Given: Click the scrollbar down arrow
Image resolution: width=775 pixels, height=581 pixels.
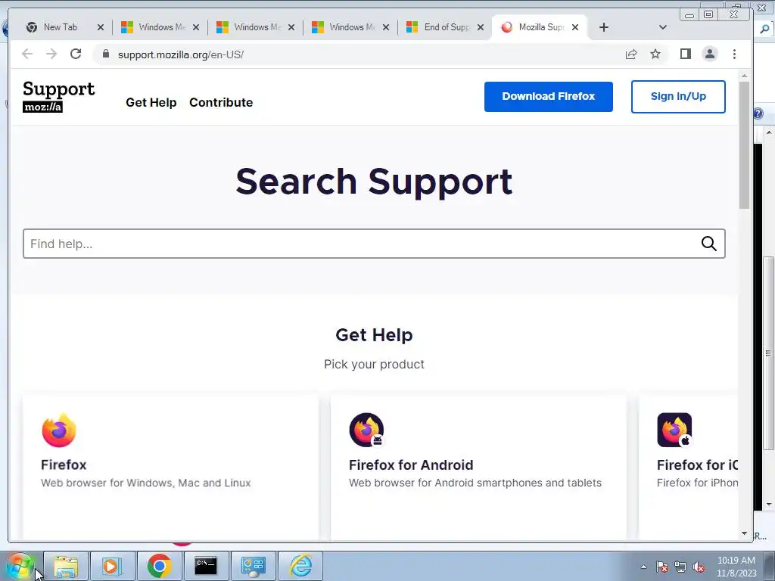Looking at the screenshot, I should pyautogui.click(x=745, y=533).
